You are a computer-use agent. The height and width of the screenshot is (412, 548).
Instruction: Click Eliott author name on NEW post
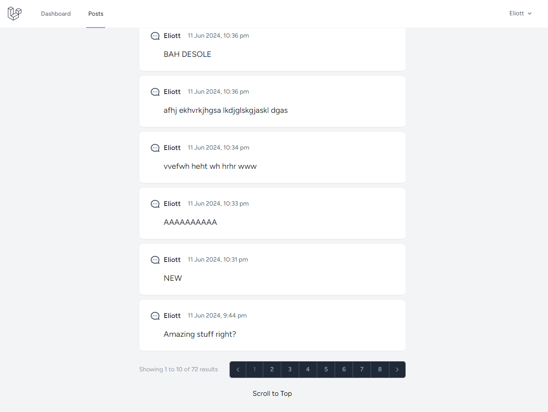pyautogui.click(x=172, y=260)
